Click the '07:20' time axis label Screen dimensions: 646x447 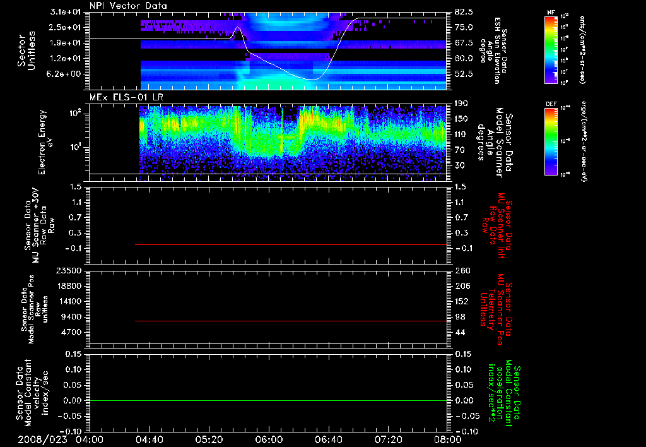click(388, 439)
